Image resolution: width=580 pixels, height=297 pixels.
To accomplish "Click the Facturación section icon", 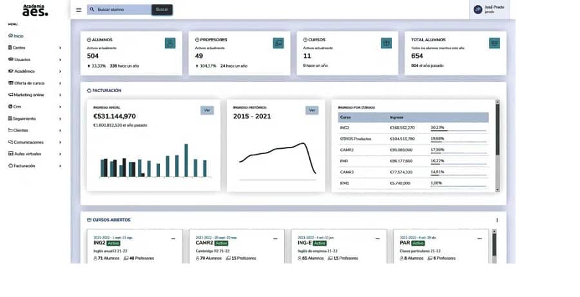I will [89, 91].
